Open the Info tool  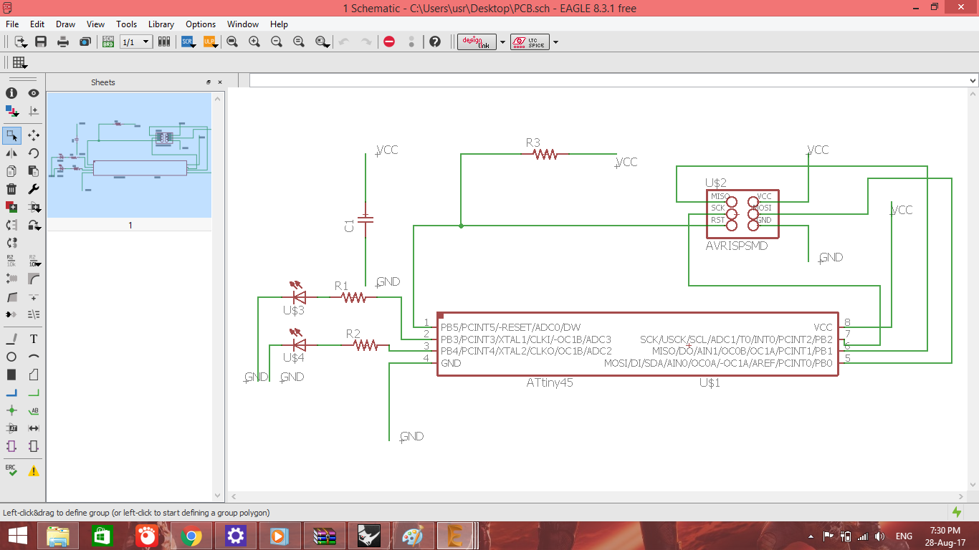tap(11, 93)
